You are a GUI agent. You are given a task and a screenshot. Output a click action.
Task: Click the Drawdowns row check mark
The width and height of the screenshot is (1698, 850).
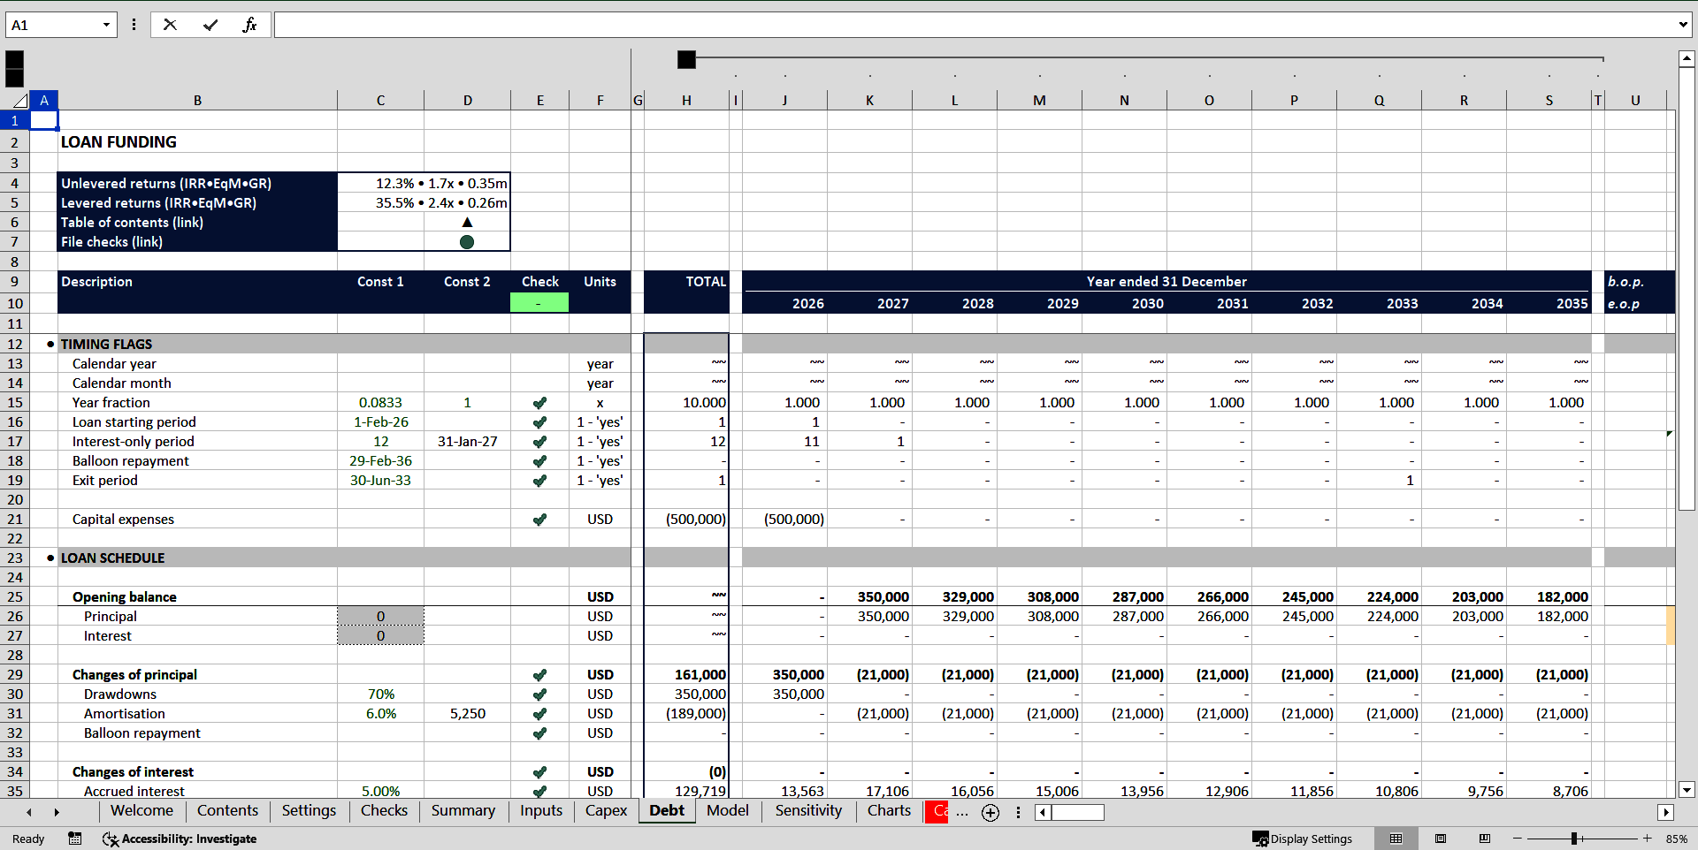539,694
